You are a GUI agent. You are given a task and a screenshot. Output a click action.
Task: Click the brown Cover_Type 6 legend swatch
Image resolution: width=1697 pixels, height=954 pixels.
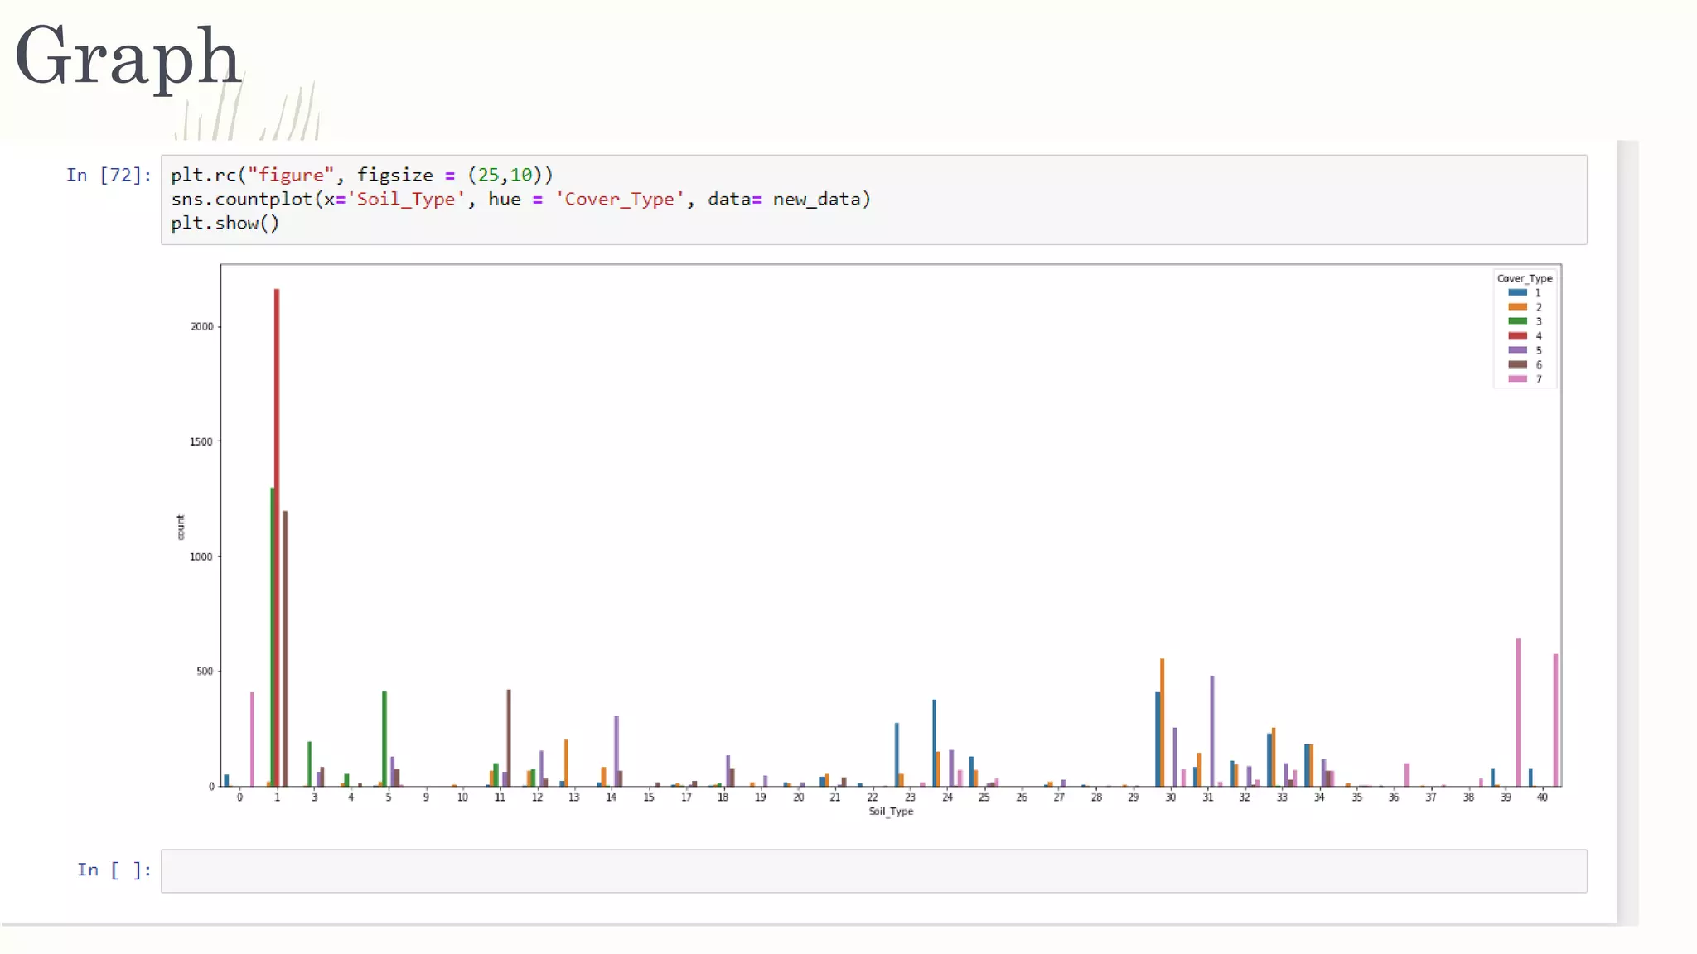coord(1517,364)
